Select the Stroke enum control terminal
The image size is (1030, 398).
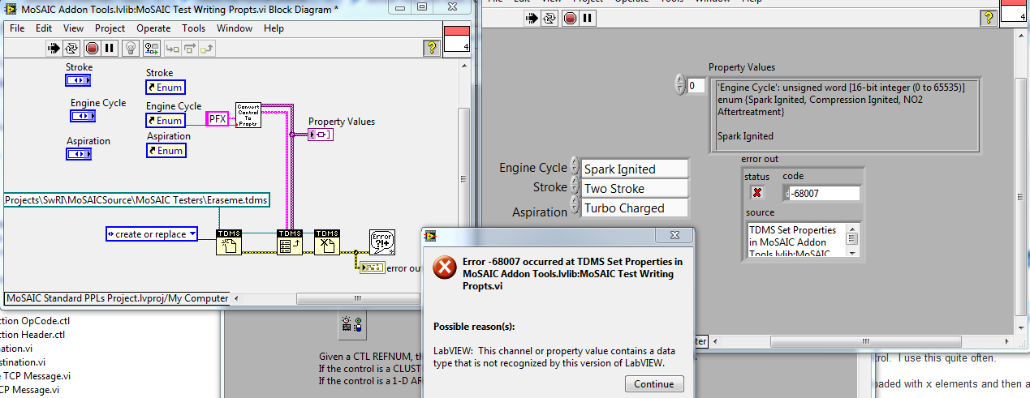click(x=79, y=80)
